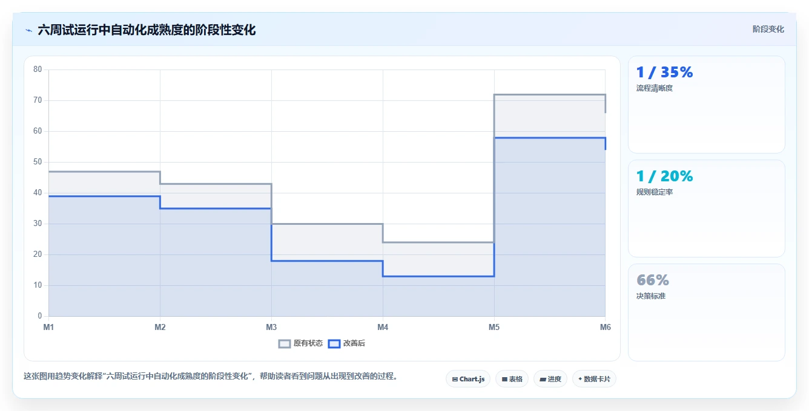Hide the 原有状态 dataset via its legend label

[308, 343]
